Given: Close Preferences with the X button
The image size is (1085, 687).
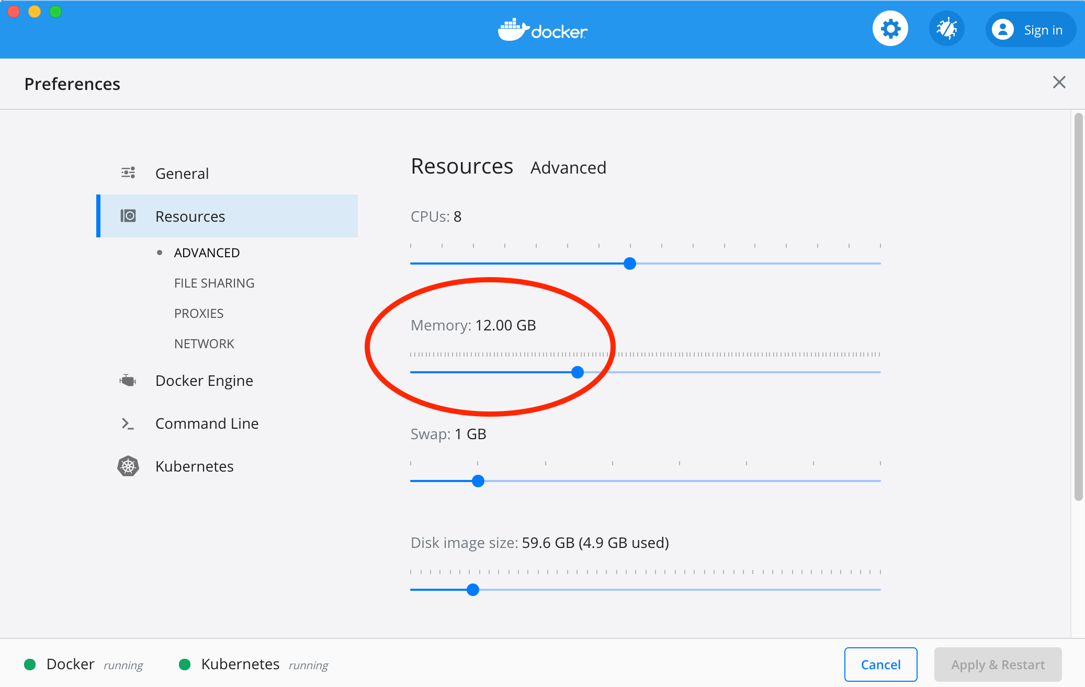Looking at the screenshot, I should click(x=1059, y=82).
